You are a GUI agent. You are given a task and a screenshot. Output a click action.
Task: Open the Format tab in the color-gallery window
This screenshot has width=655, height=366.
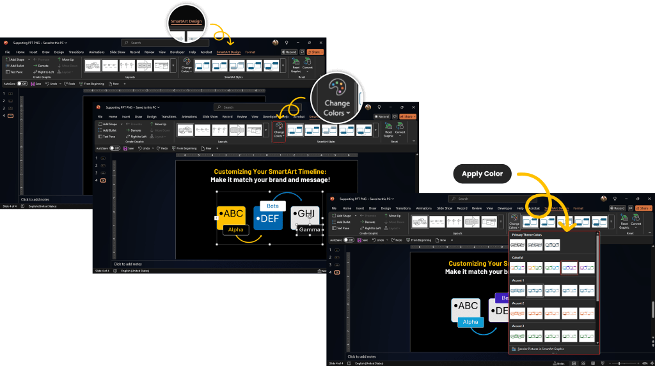pos(578,208)
